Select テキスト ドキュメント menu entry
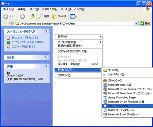The width and height of the screenshot is (153, 127). tap(128, 106)
